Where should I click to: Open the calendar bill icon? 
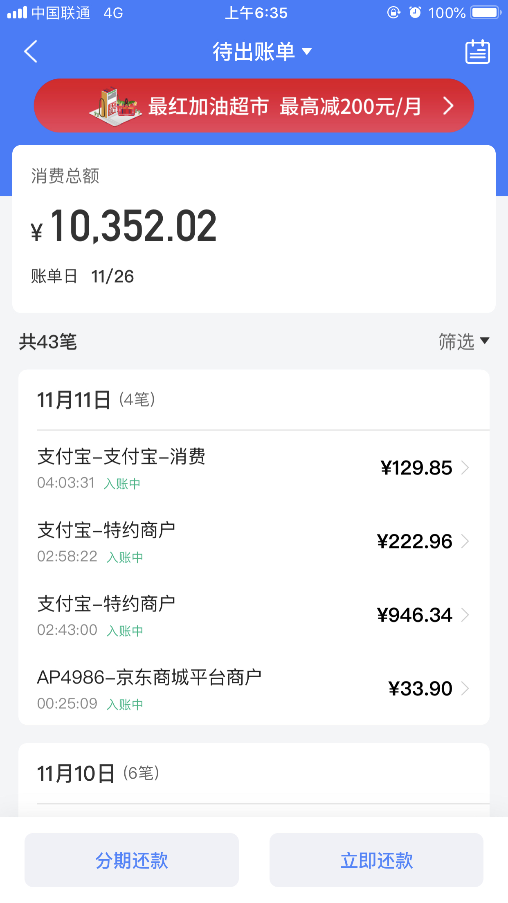477,52
